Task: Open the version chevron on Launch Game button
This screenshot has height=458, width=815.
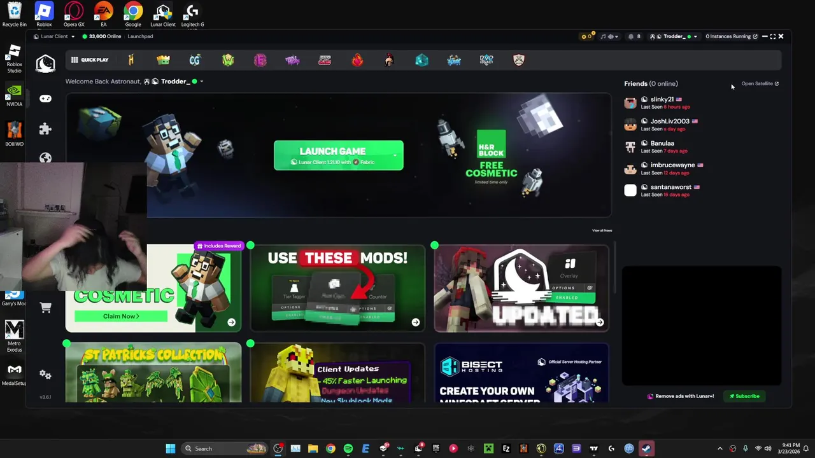Action: click(395, 155)
